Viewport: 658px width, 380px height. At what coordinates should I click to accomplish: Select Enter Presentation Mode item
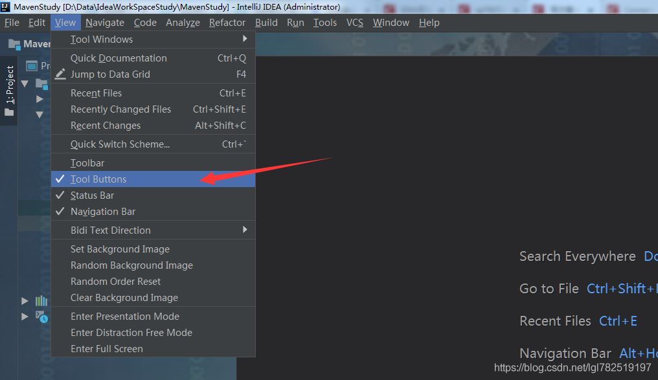click(153, 317)
